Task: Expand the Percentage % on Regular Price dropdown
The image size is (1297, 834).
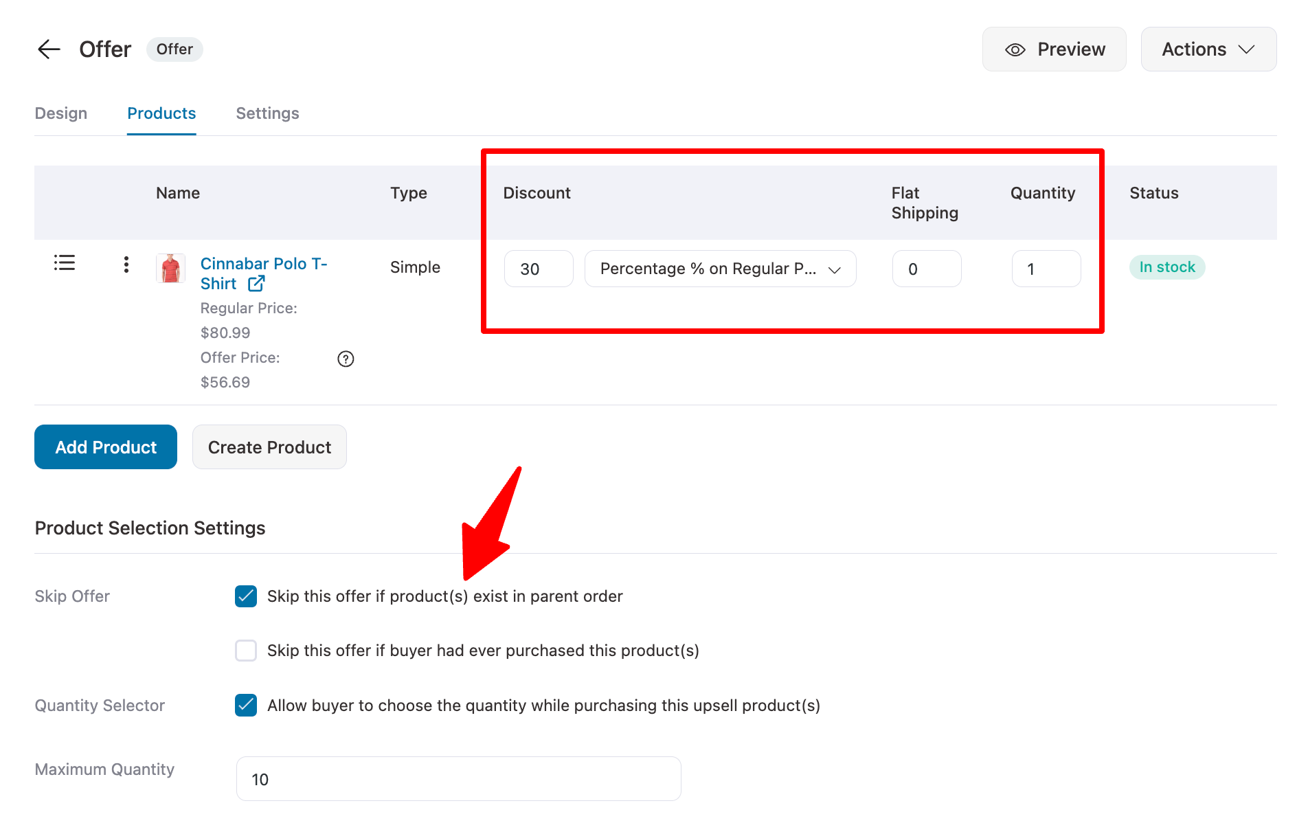Action: [720, 269]
